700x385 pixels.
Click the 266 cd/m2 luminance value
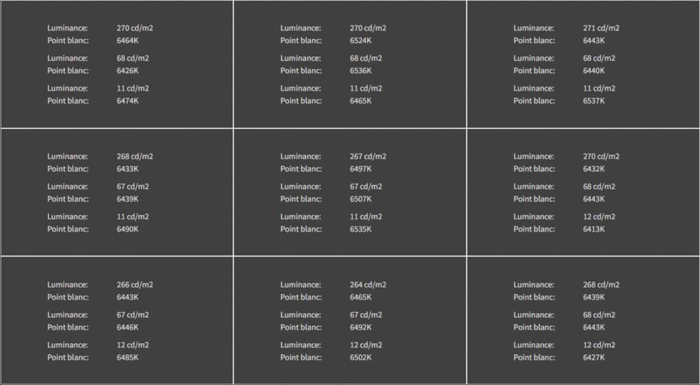click(135, 285)
